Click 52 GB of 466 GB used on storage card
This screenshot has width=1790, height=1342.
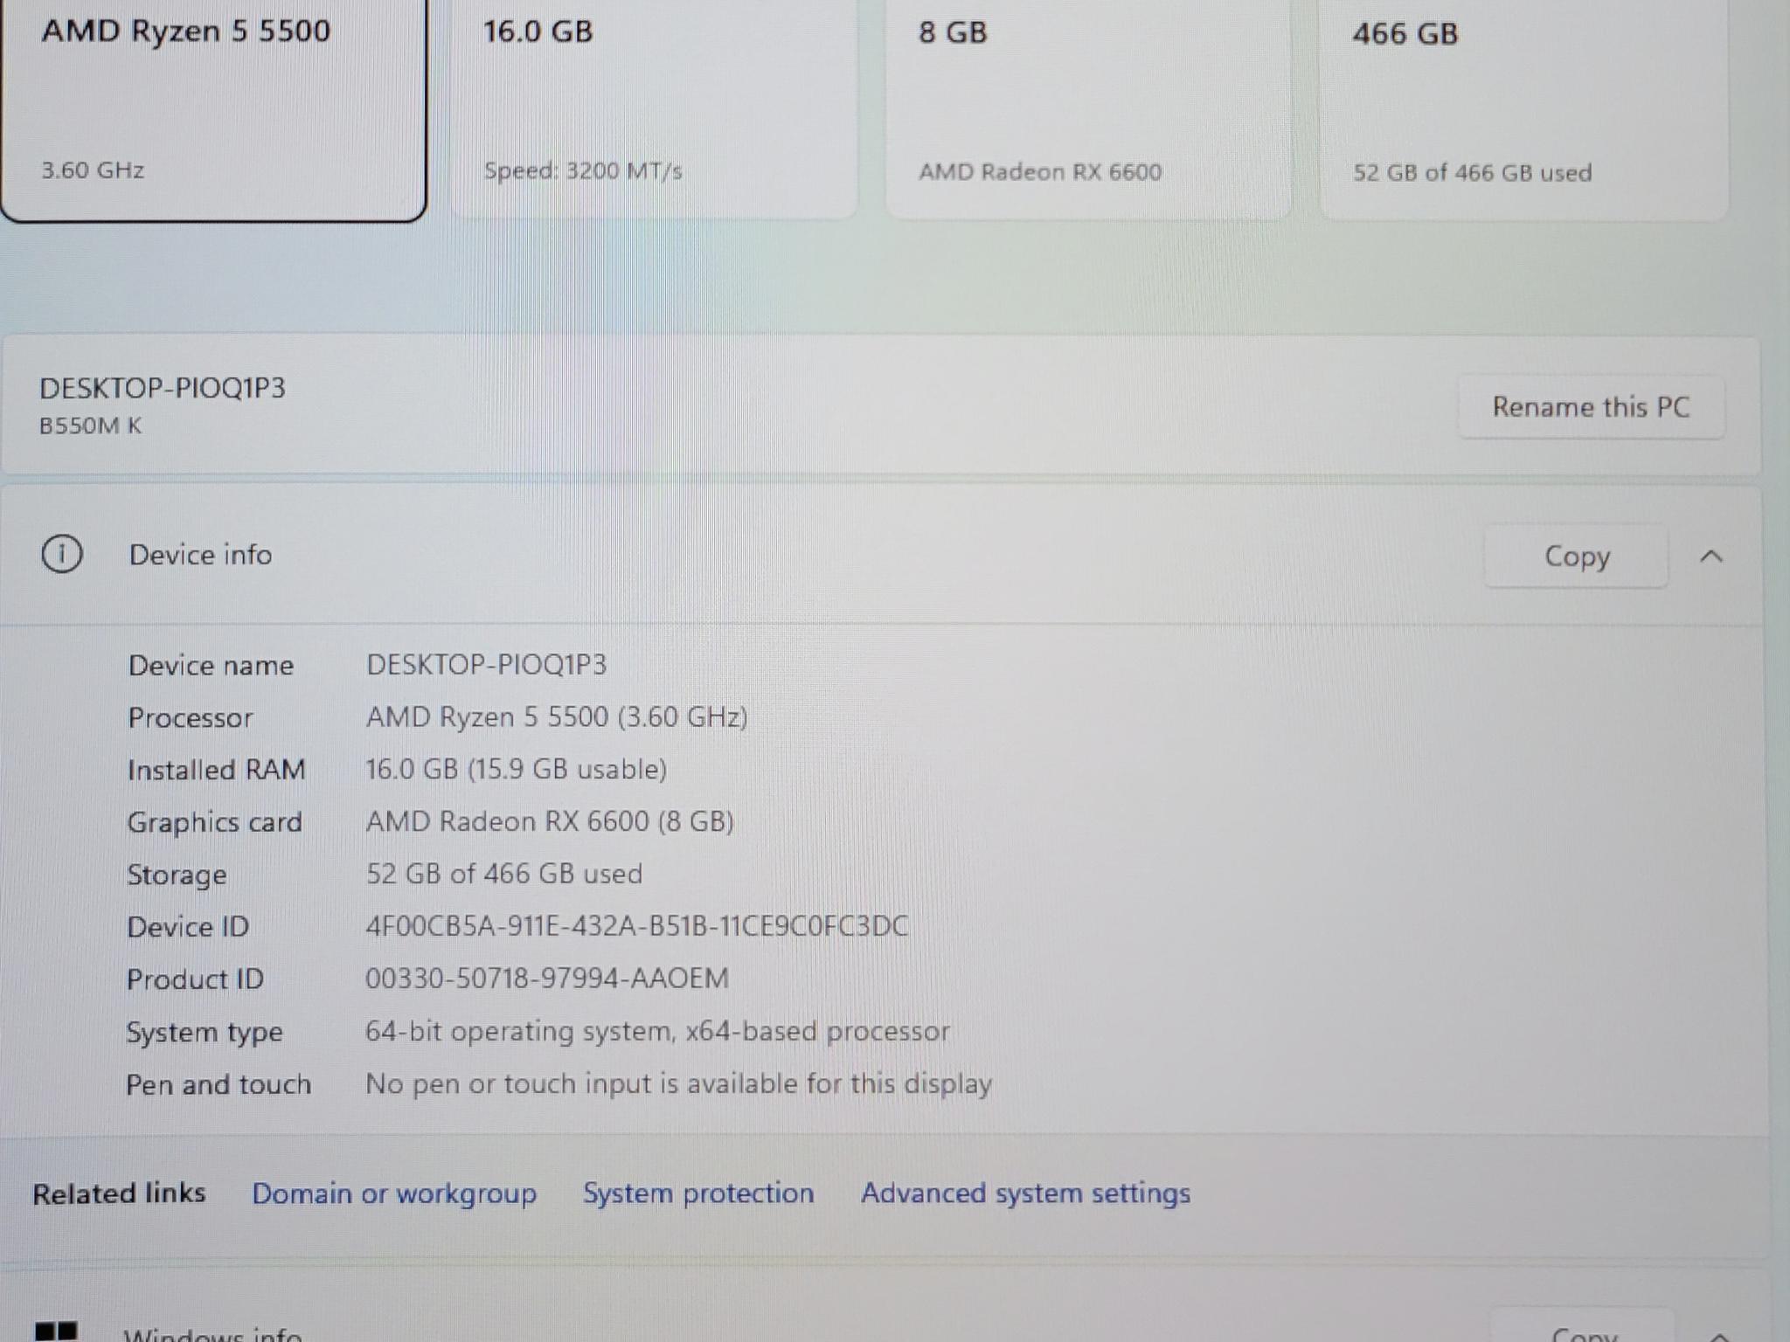1473,173
